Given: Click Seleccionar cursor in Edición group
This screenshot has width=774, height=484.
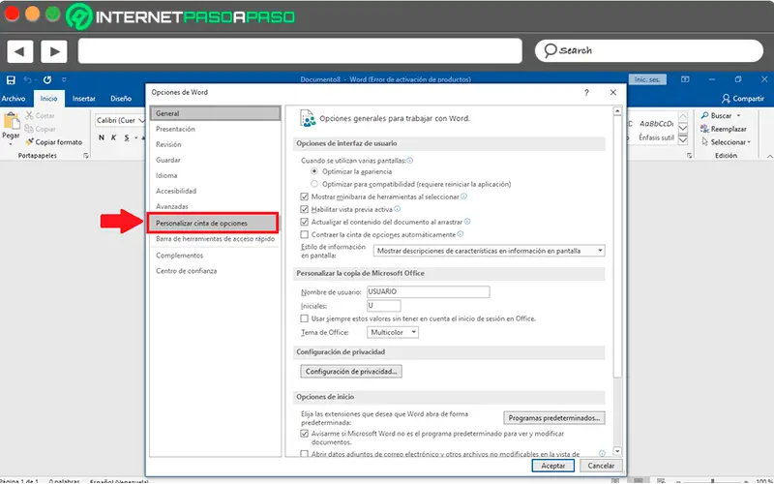Looking at the screenshot, I should coord(705,142).
